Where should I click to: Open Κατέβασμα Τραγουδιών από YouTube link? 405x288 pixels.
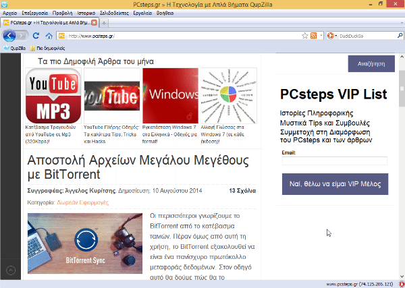[x=51, y=134]
